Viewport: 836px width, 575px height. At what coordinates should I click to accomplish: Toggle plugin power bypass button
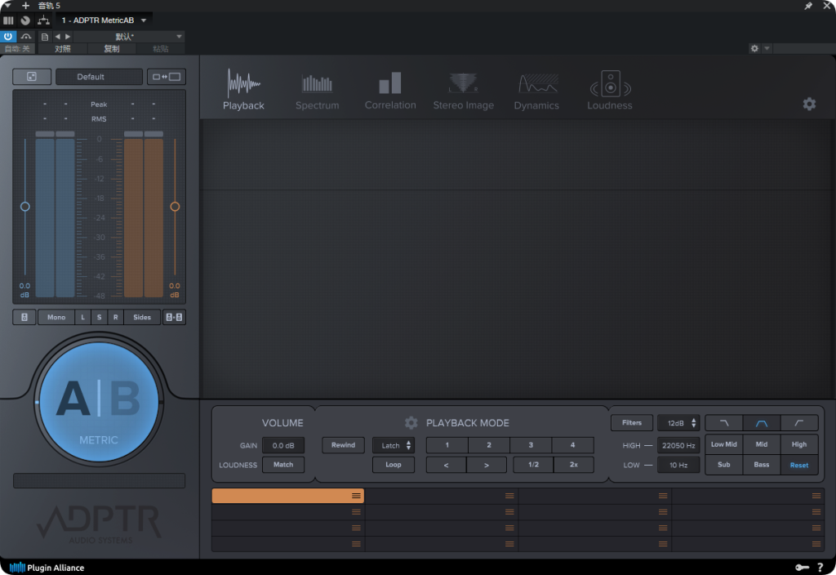(8, 36)
